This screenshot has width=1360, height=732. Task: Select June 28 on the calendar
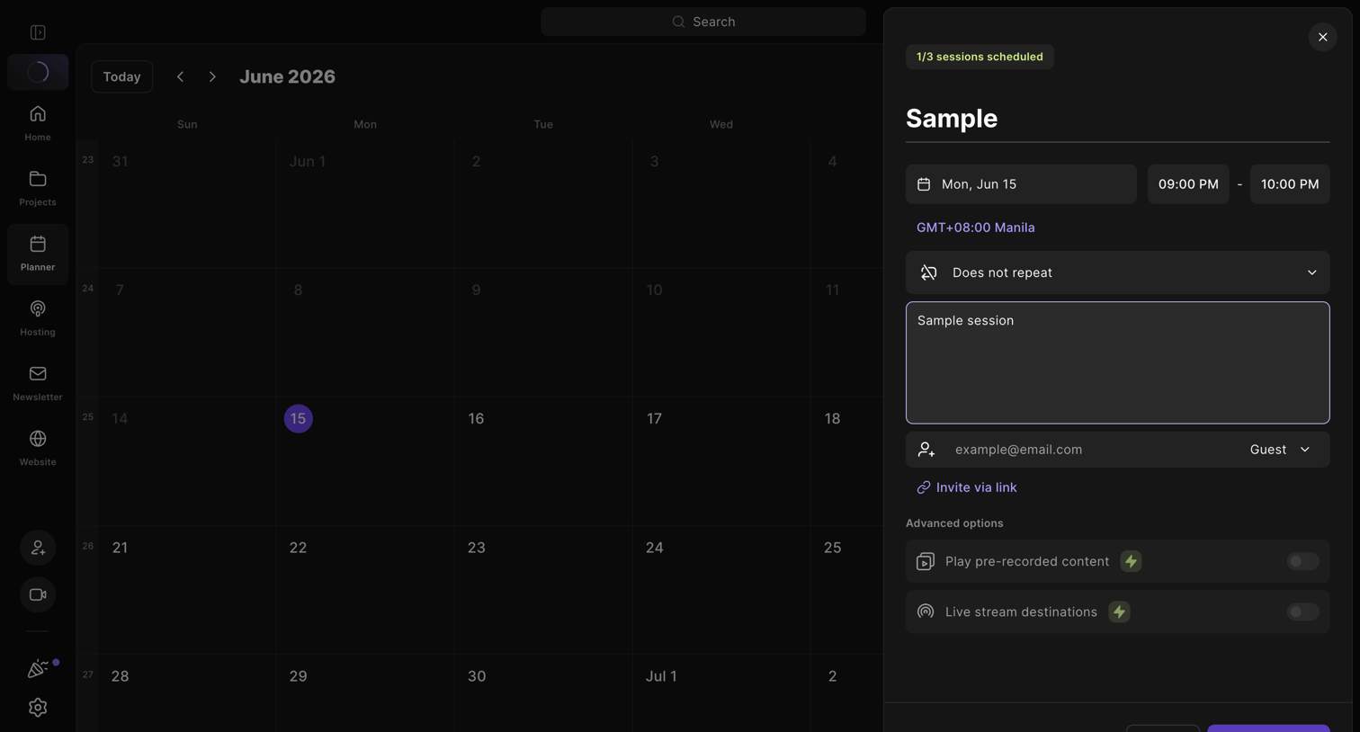tap(120, 676)
